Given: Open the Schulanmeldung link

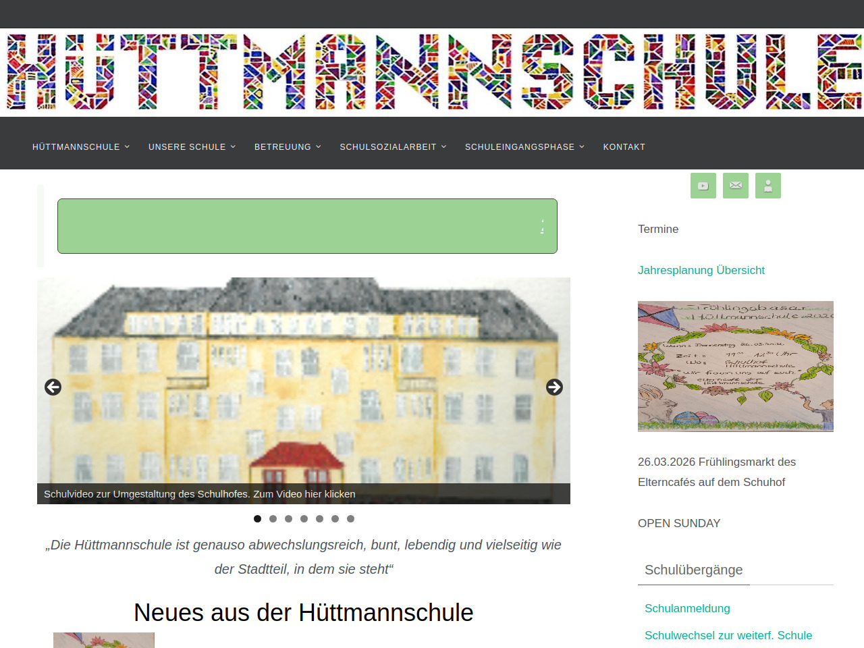Looking at the screenshot, I should [686, 608].
